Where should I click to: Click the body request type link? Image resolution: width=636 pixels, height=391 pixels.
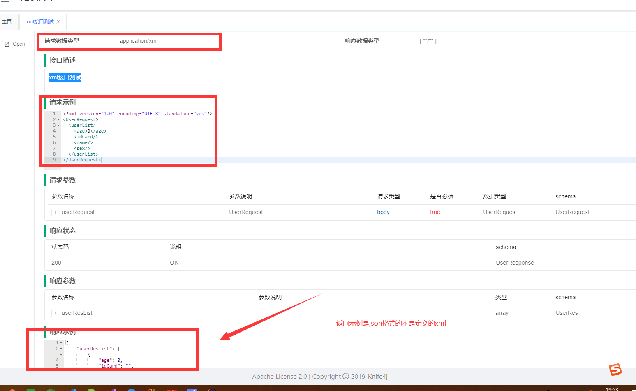pos(383,212)
